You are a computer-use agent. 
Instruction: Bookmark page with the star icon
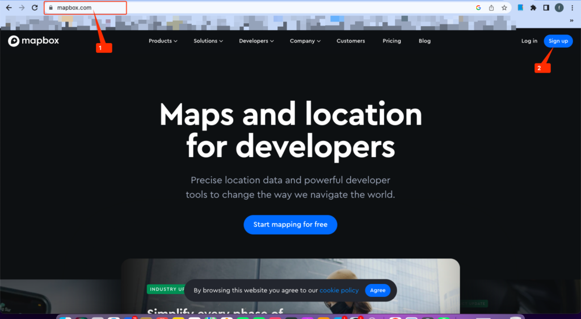click(x=504, y=8)
